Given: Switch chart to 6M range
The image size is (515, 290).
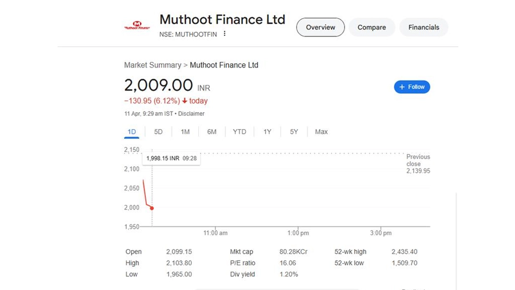Looking at the screenshot, I should coord(212,132).
